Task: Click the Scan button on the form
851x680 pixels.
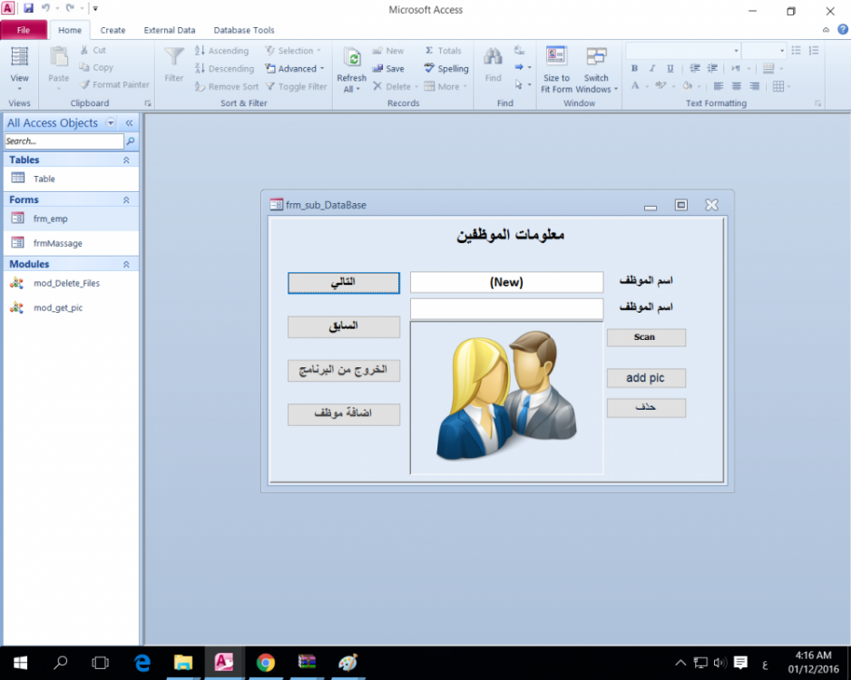Action: [x=646, y=337]
